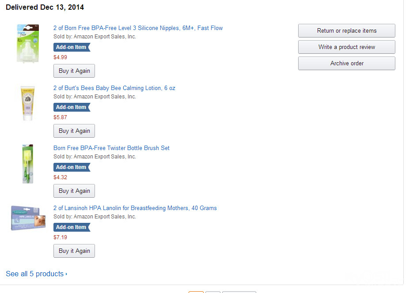This screenshot has width=417, height=293.
Task: Click Write a product review button
Action: [x=346, y=47]
